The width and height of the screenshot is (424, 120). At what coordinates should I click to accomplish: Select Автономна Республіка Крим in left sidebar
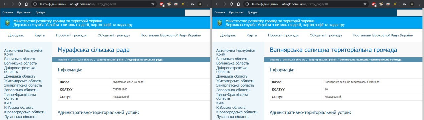23,52
